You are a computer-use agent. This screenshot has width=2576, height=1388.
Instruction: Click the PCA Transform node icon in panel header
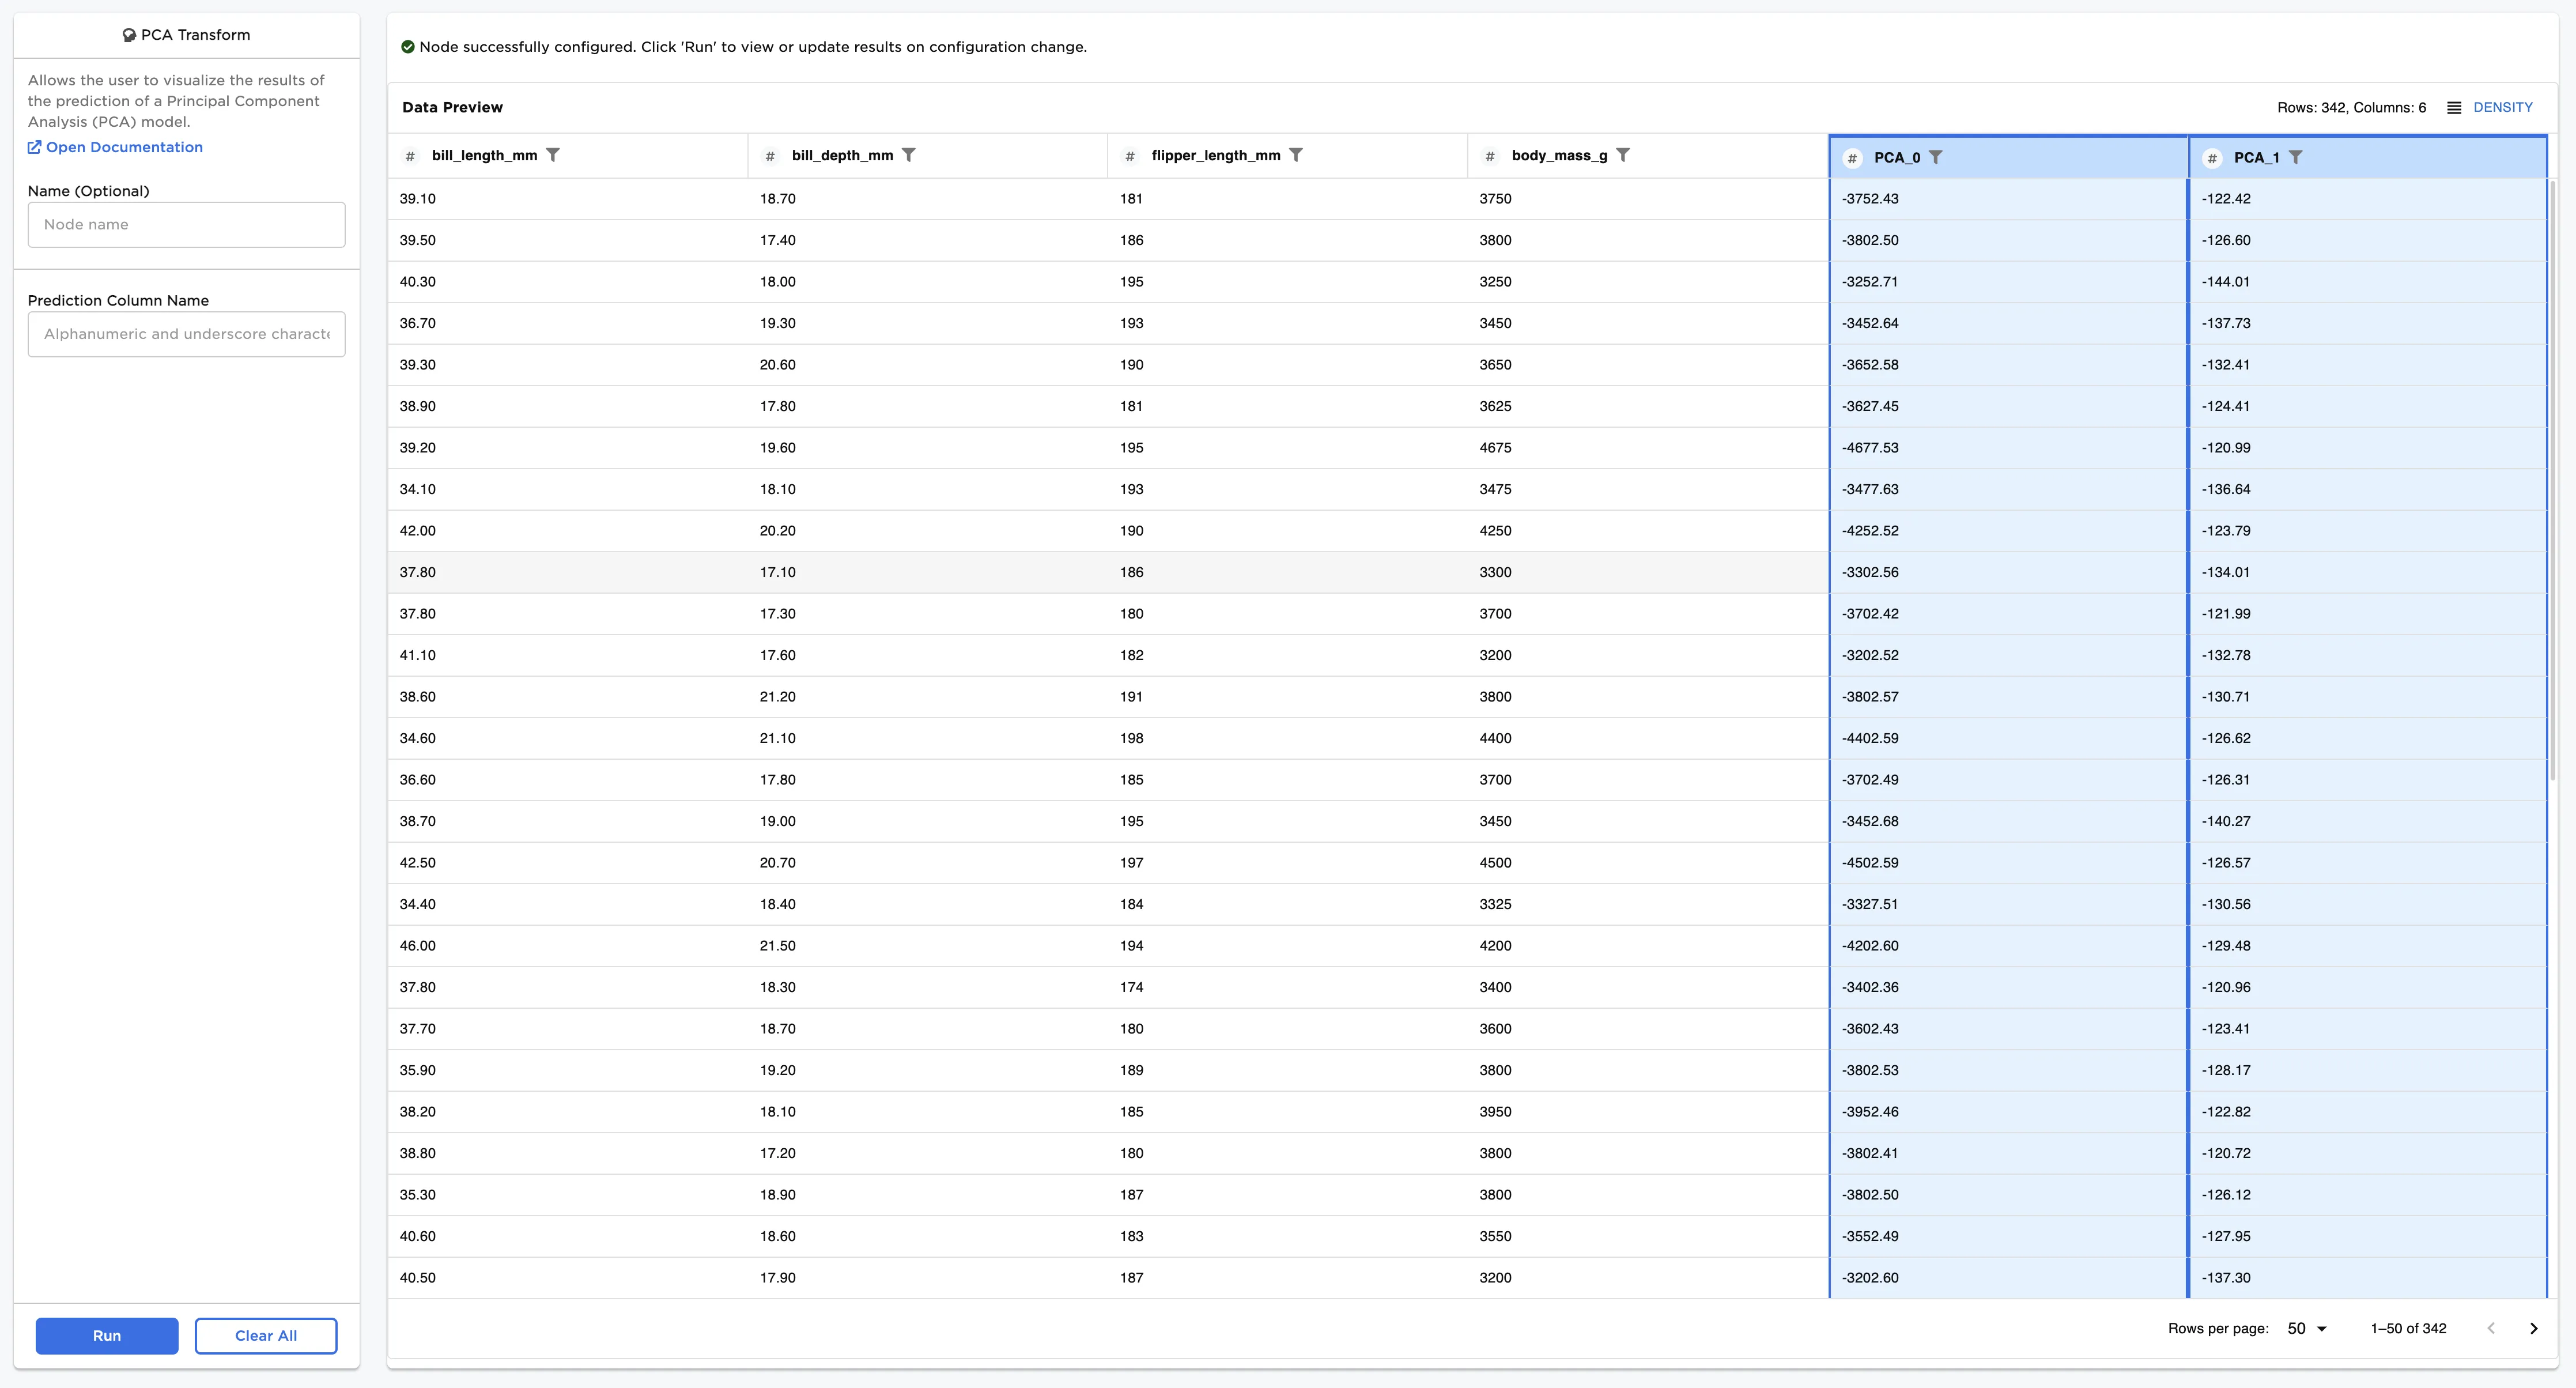(x=128, y=34)
